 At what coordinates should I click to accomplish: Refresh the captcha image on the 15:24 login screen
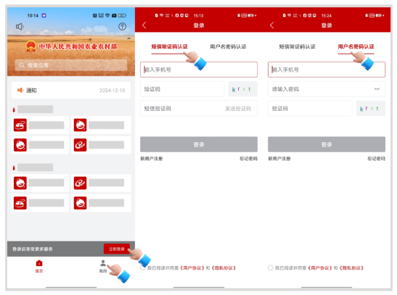(x=371, y=109)
